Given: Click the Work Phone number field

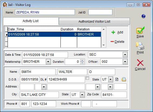Looking at the screenshot, I should (104, 104).
